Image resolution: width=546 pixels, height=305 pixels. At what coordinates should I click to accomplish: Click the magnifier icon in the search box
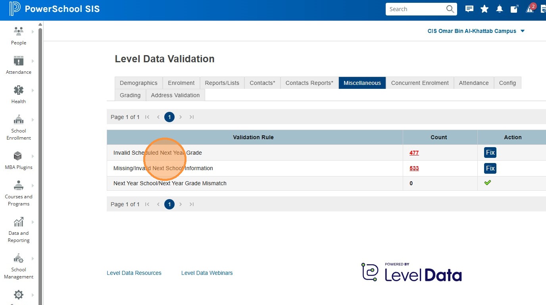click(x=450, y=9)
